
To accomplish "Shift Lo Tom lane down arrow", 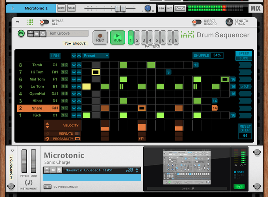I will pyautogui.click(x=74, y=87).
